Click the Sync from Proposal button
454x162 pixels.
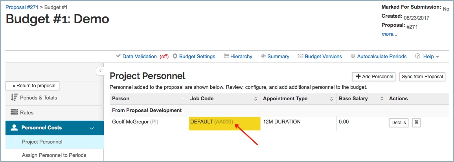point(422,77)
